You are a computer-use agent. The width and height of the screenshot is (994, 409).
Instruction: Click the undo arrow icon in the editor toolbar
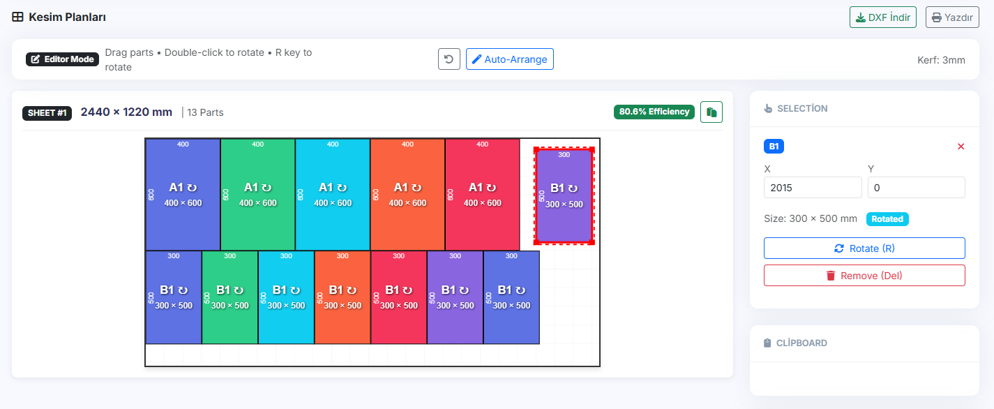click(x=449, y=59)
